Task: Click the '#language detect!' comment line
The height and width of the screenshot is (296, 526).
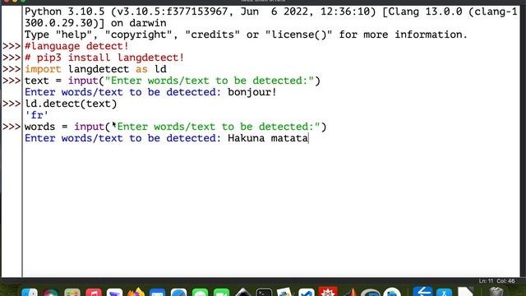Action: (x=76, y=46)
